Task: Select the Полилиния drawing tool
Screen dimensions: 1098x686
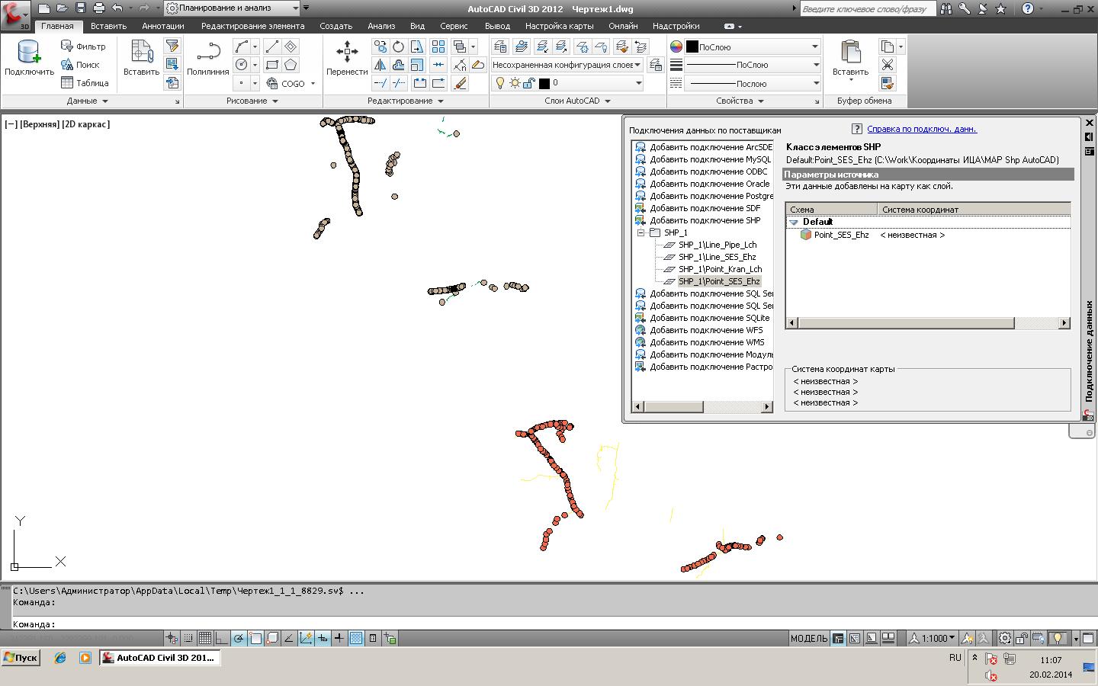Action: click(208, 59)
